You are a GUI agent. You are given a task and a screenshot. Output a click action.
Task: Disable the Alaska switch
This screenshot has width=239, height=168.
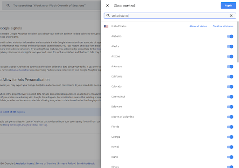click(230, 47)
